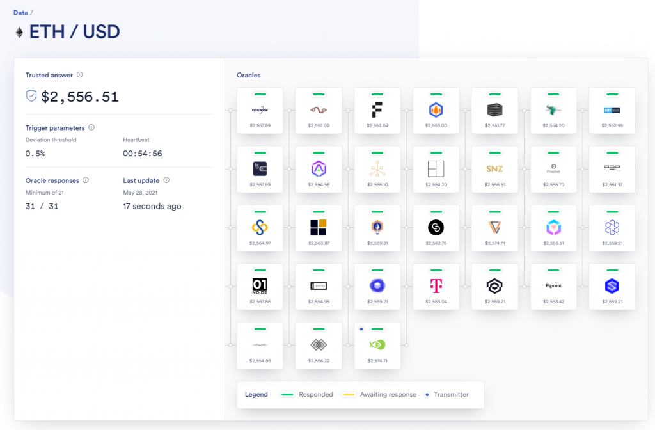Image resolution: width=655 pixels, height=430 pixels.
Task: Select the purple hexagon A oracle logo
Action: pos(319,169)
